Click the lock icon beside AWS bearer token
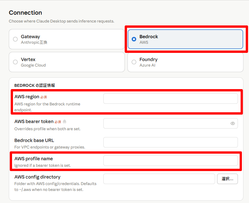 65,122
